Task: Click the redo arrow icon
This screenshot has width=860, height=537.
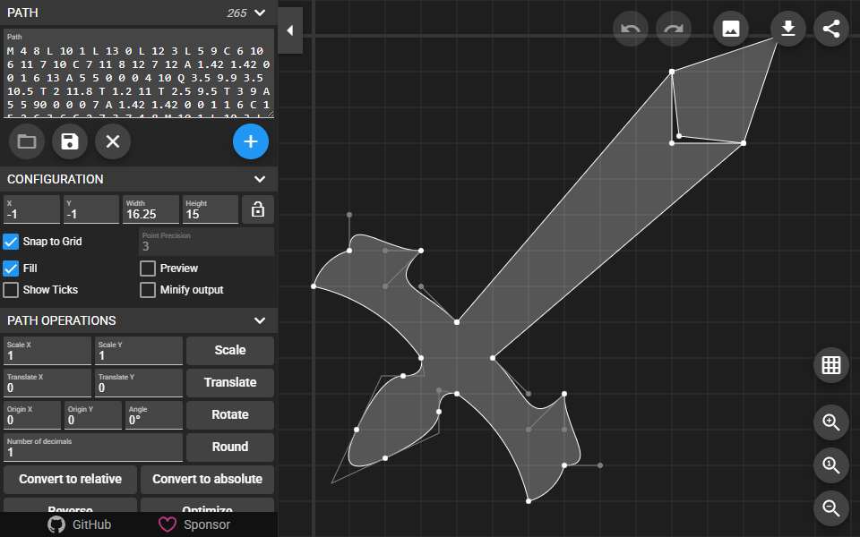Action: [674, 29]
